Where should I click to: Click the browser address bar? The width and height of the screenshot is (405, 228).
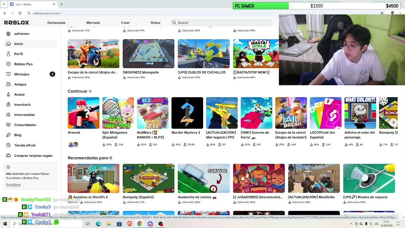click(x=202, y=13)
